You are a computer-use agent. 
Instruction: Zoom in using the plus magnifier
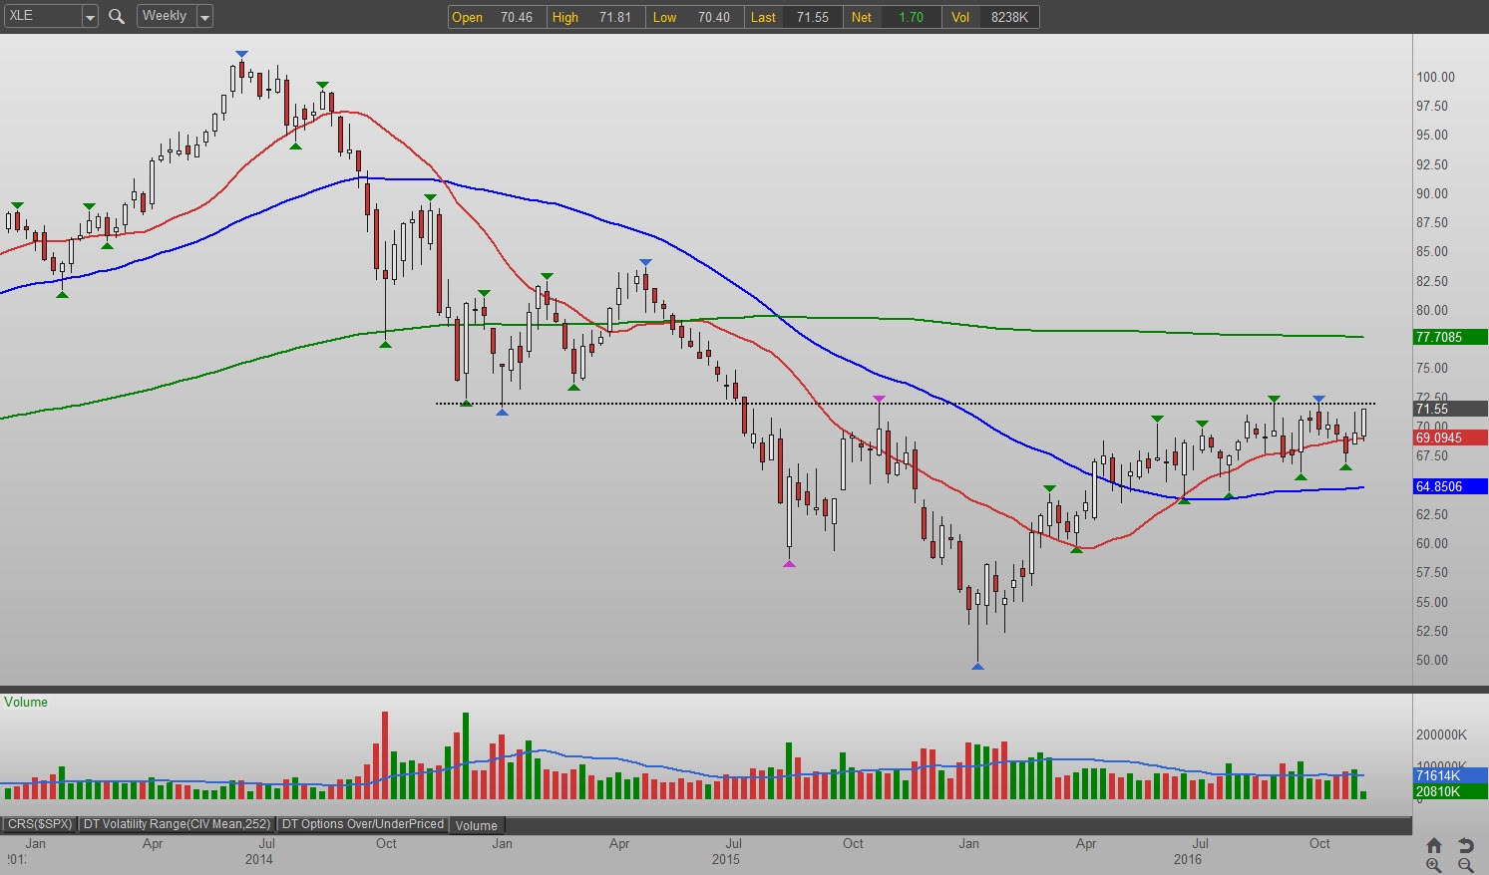pyautogui.click(x=1433, y=866)
